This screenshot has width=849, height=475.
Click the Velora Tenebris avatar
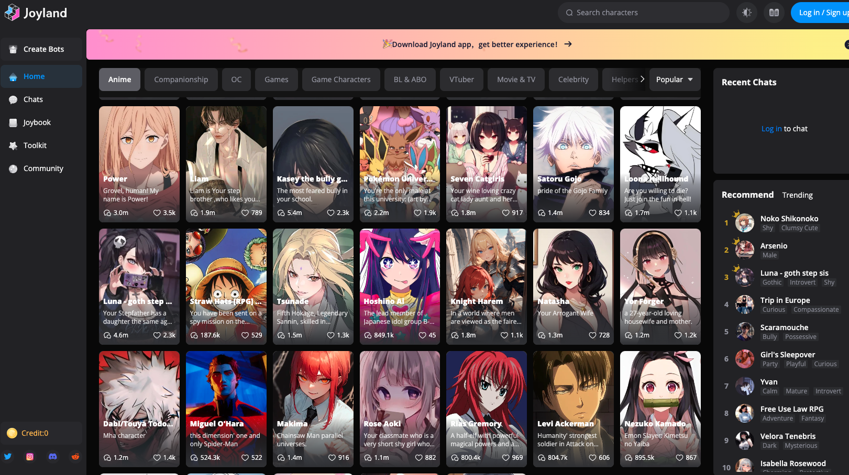click(x=745, y=440)
